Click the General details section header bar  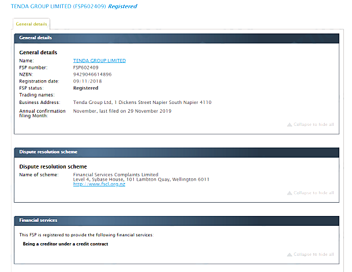coord(177,38)
